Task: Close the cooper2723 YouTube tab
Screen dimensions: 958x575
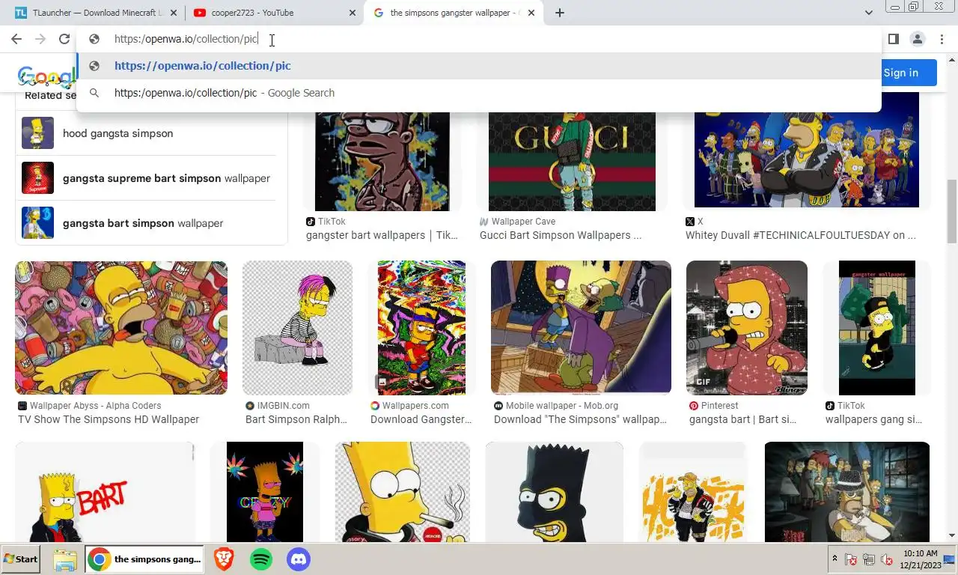Action: 353,13
